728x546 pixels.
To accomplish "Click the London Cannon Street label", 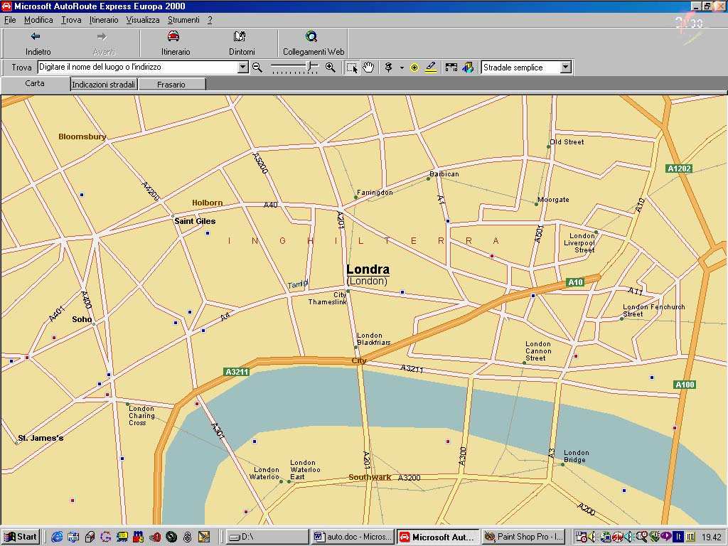I will pos(539,351).
